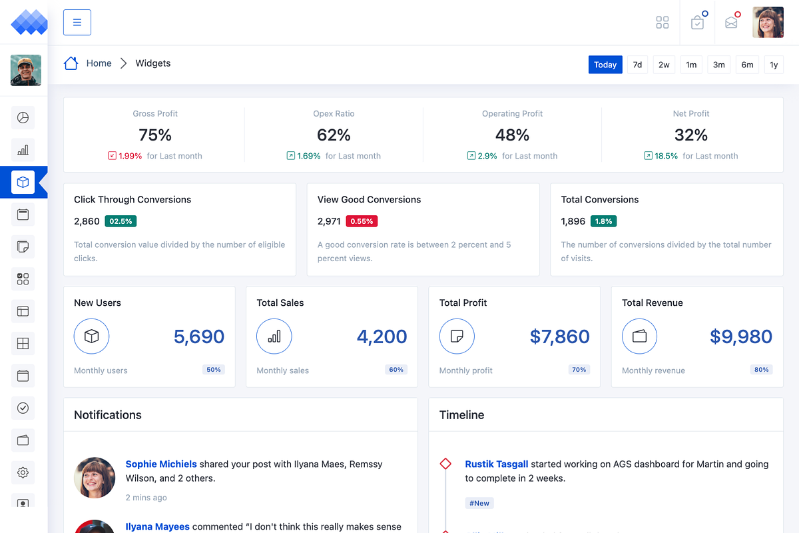Click the 80% Monthly revenue badge
The height and width of the screenshot is (533, 799).
tap(762, 370)
